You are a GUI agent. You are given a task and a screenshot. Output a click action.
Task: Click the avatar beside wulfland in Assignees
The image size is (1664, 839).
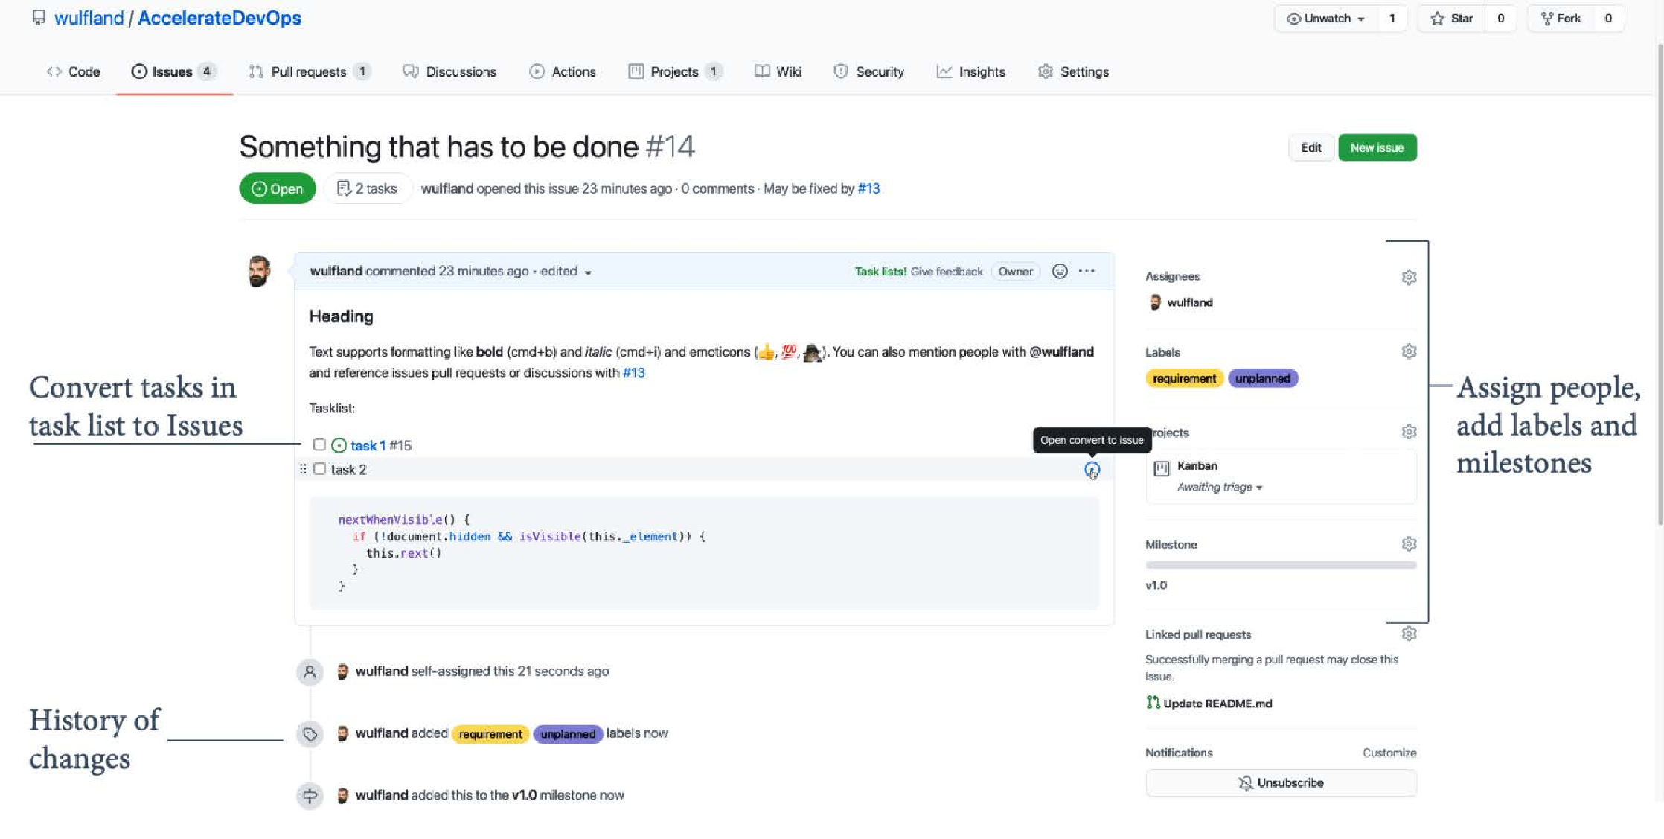(1155, 302)
